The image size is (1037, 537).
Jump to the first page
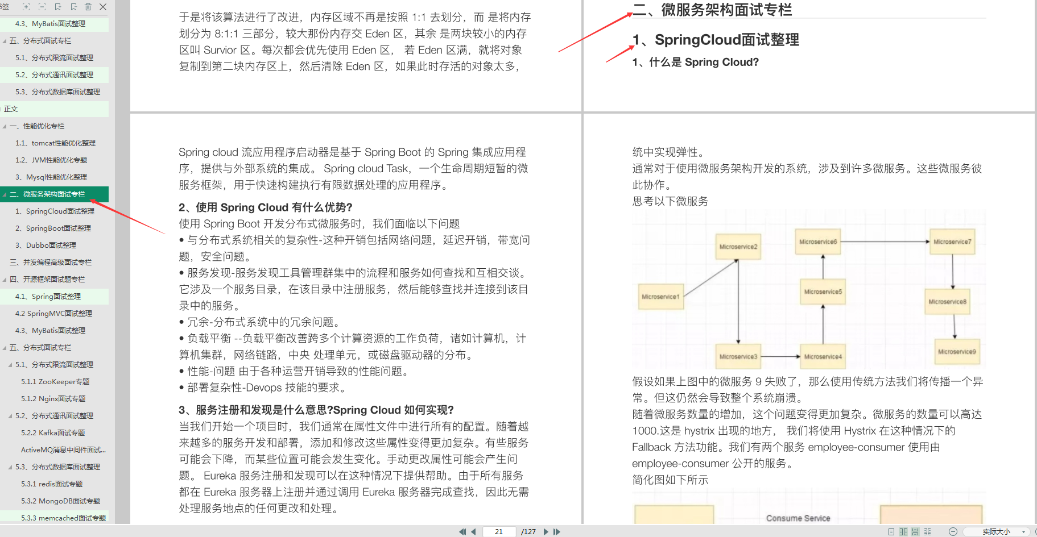pos(462,532)
